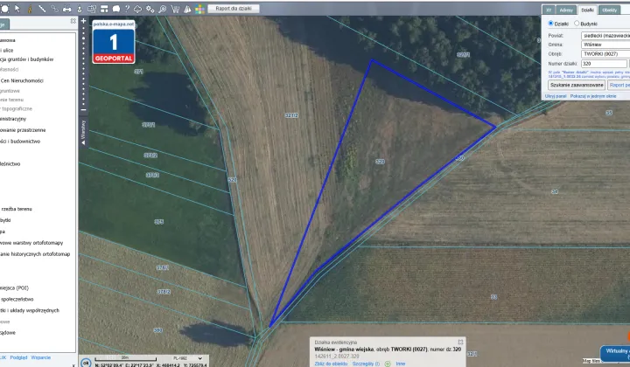Click the Szczegóły link in popup
The height and width of the screenshot is (367, 630).
[366, 364]
